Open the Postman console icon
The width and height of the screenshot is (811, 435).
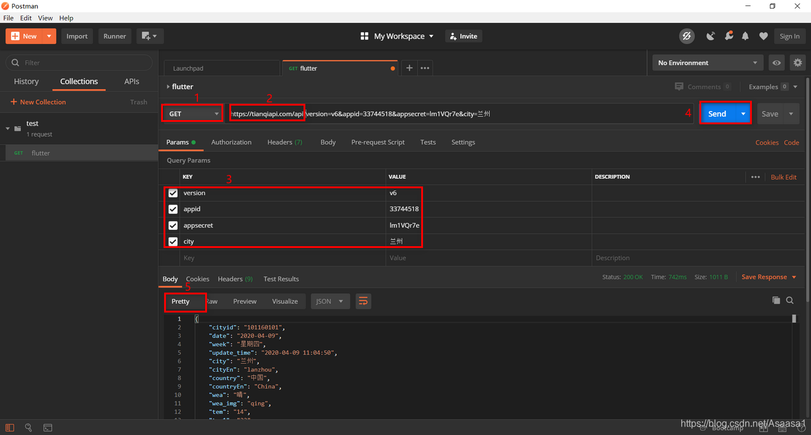click(x=48, y=428)
